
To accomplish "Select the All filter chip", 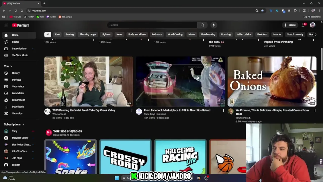I will point(48,34).
